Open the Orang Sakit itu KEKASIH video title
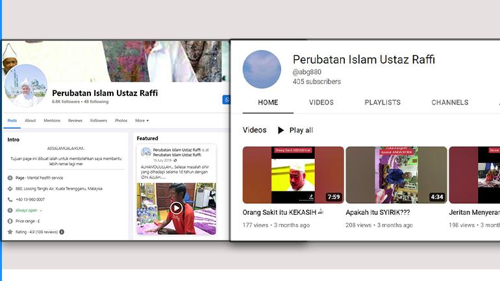Image resolution: width=500 pixels, height=281 pixels. coord(282,212)
